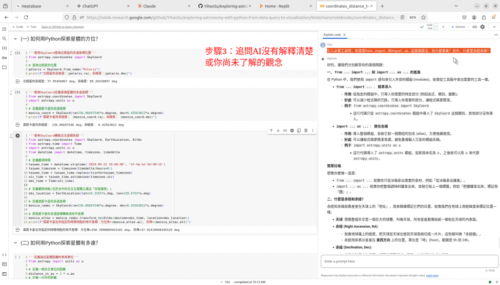Open the variables {x} panel

(4, 48)
